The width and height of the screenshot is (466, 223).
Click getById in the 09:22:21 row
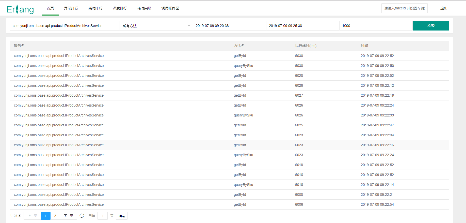[x=240, y=195]
